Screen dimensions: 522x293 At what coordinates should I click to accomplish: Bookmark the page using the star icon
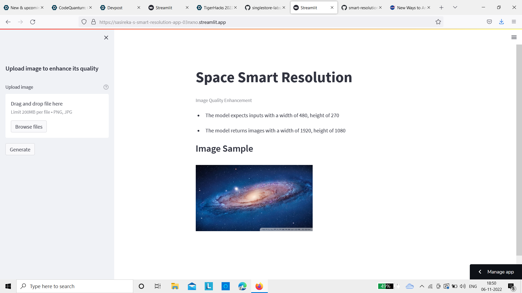(x=438, y=22)
